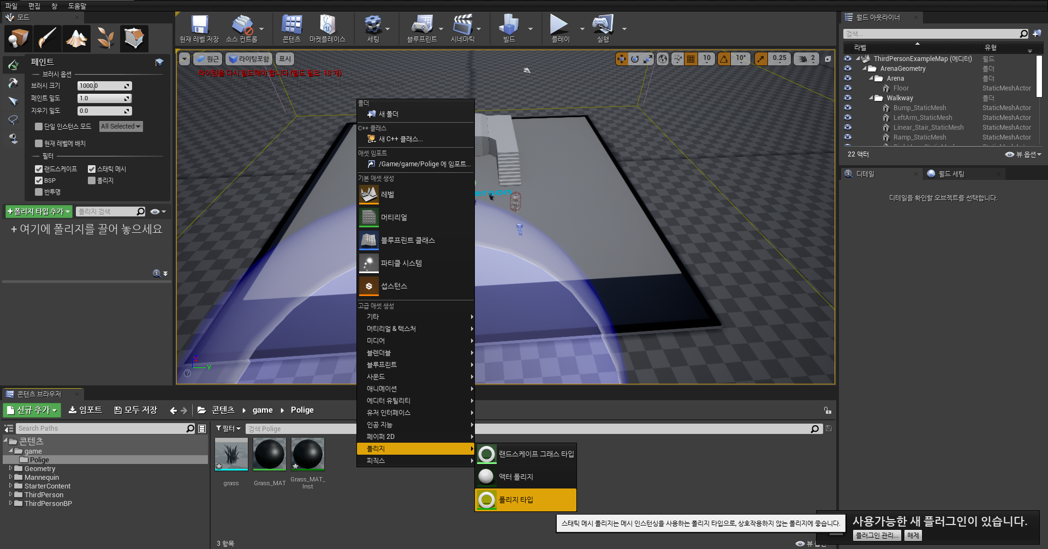Select the Place mode icon

coord(18,38)
